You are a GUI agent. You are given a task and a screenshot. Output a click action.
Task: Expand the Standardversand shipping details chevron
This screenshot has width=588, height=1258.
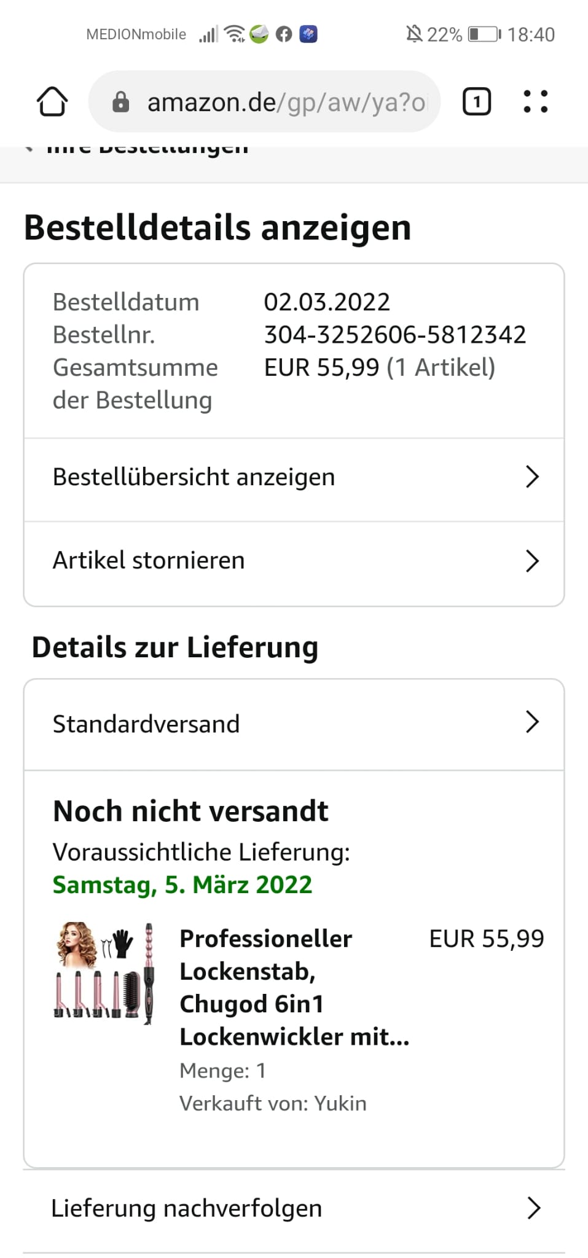(532, 722)
